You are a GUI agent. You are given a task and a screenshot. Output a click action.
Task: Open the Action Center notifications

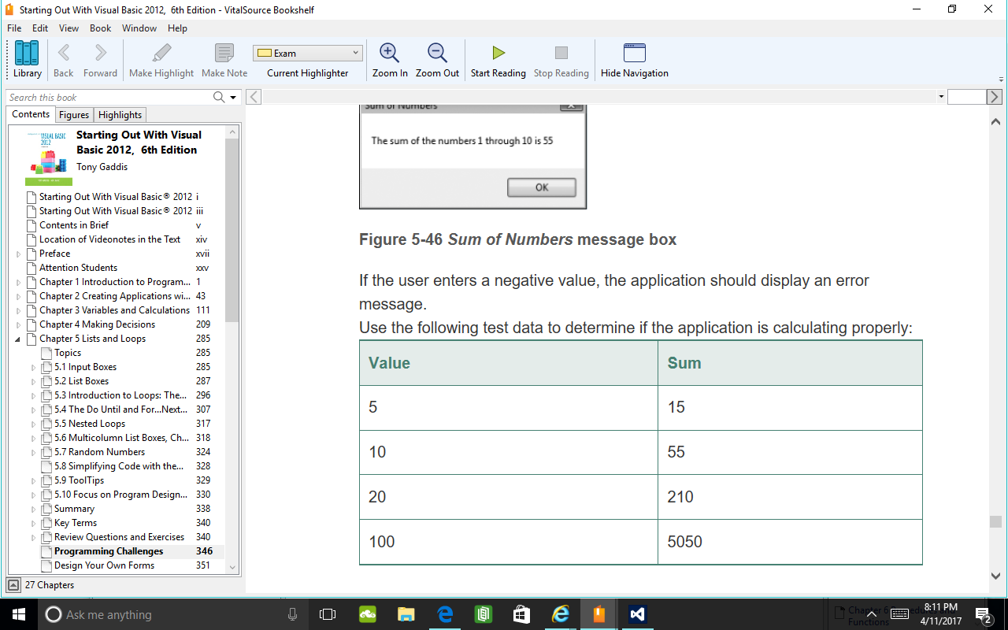coord(984,614)
